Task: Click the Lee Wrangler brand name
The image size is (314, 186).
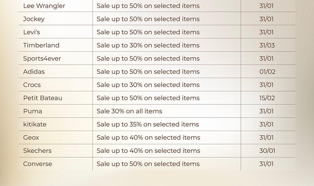Action: (x=44, y=6)
